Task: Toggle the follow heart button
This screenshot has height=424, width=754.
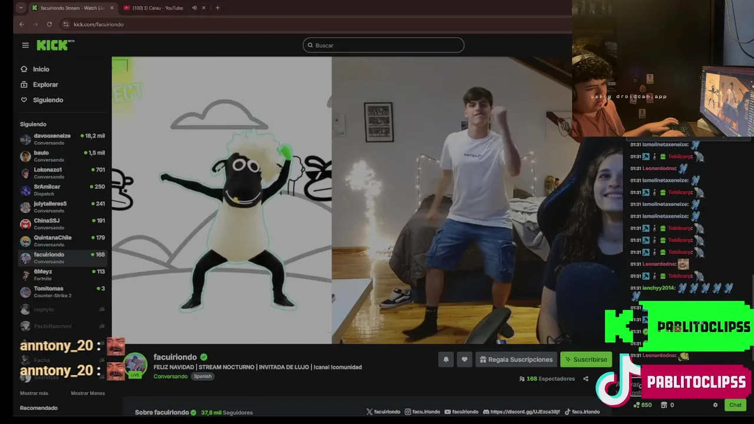Action: pyautogui.click(x=465, y=359)
